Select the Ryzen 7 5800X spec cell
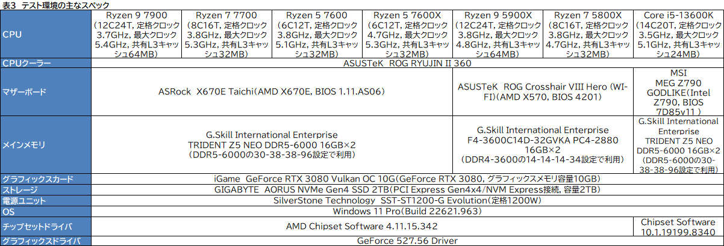The image size is (724, 246). click(587, 34)
